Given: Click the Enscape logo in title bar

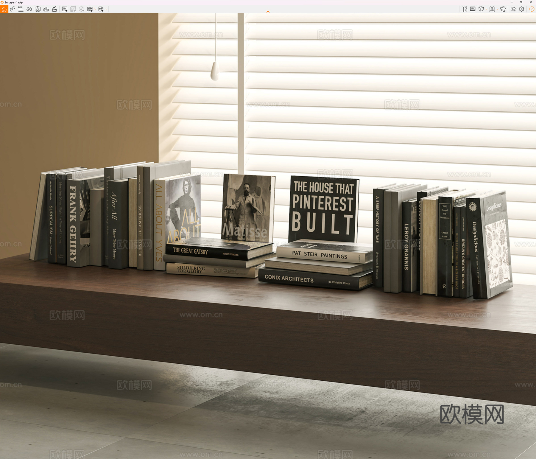Looking at the screenshot, I should tap(2, 2).
